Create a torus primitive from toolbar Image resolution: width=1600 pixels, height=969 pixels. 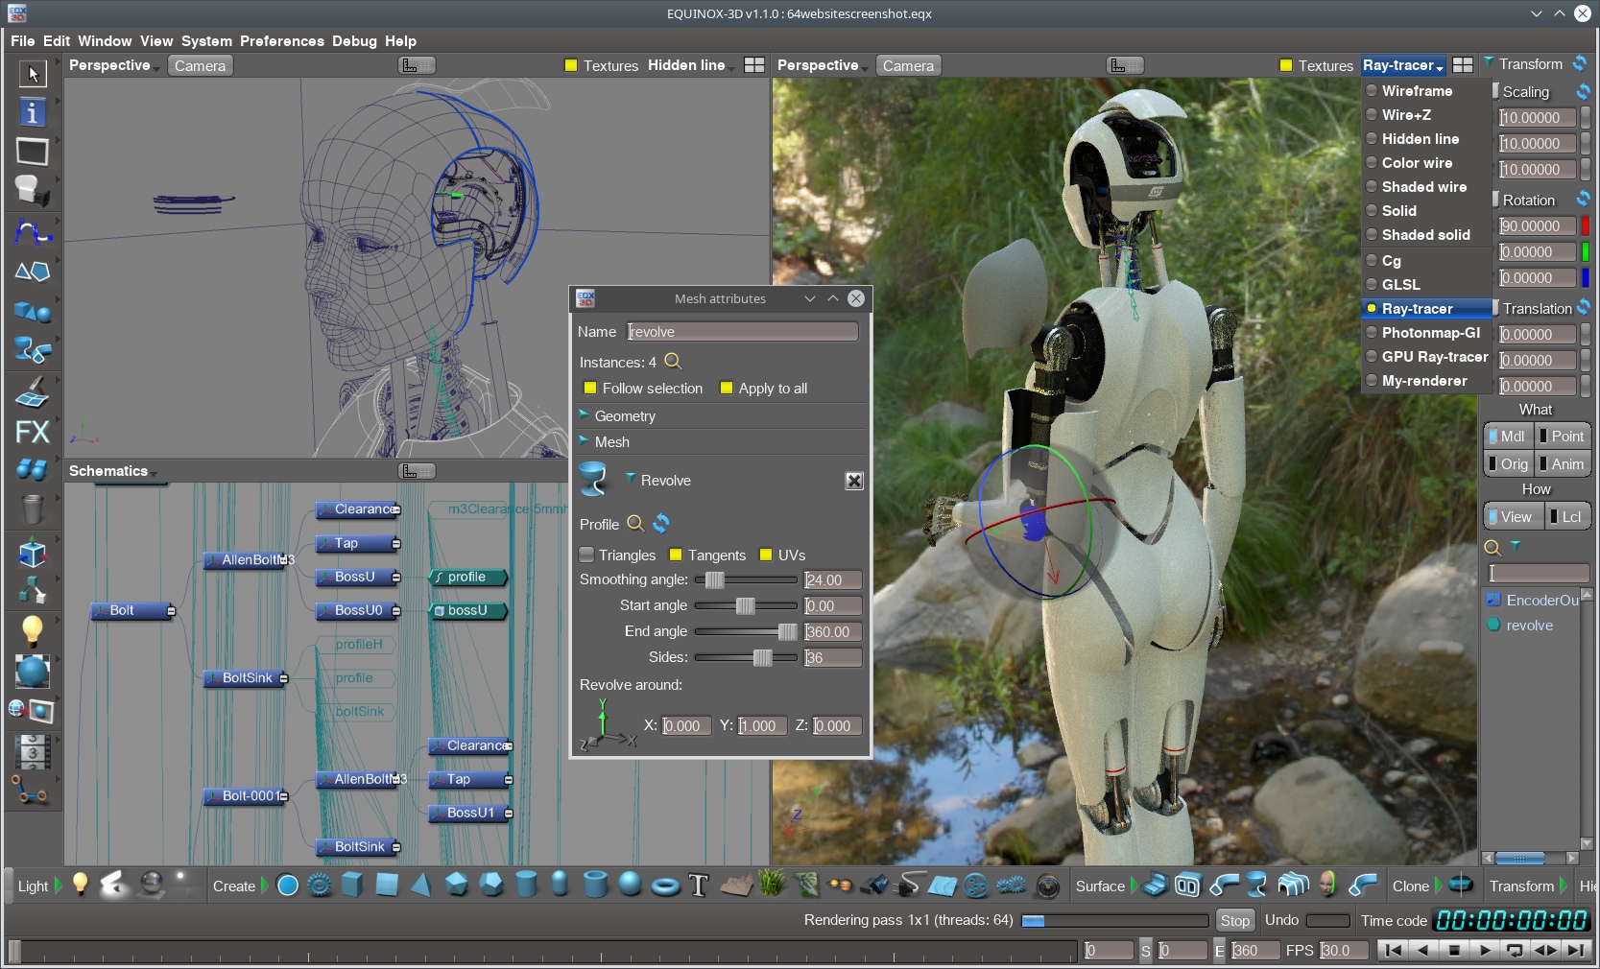point(665,886)
